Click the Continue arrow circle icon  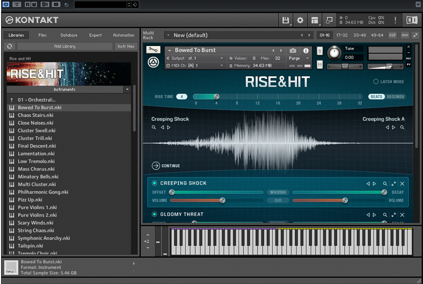(x=155, y=166)
